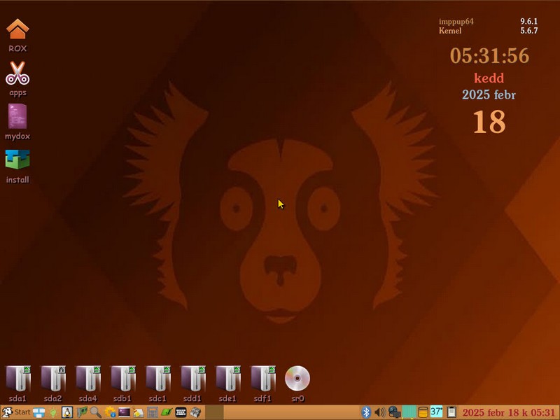Select the sda2 drive icon
The image size is (560, 420).
tap(53, 379)
